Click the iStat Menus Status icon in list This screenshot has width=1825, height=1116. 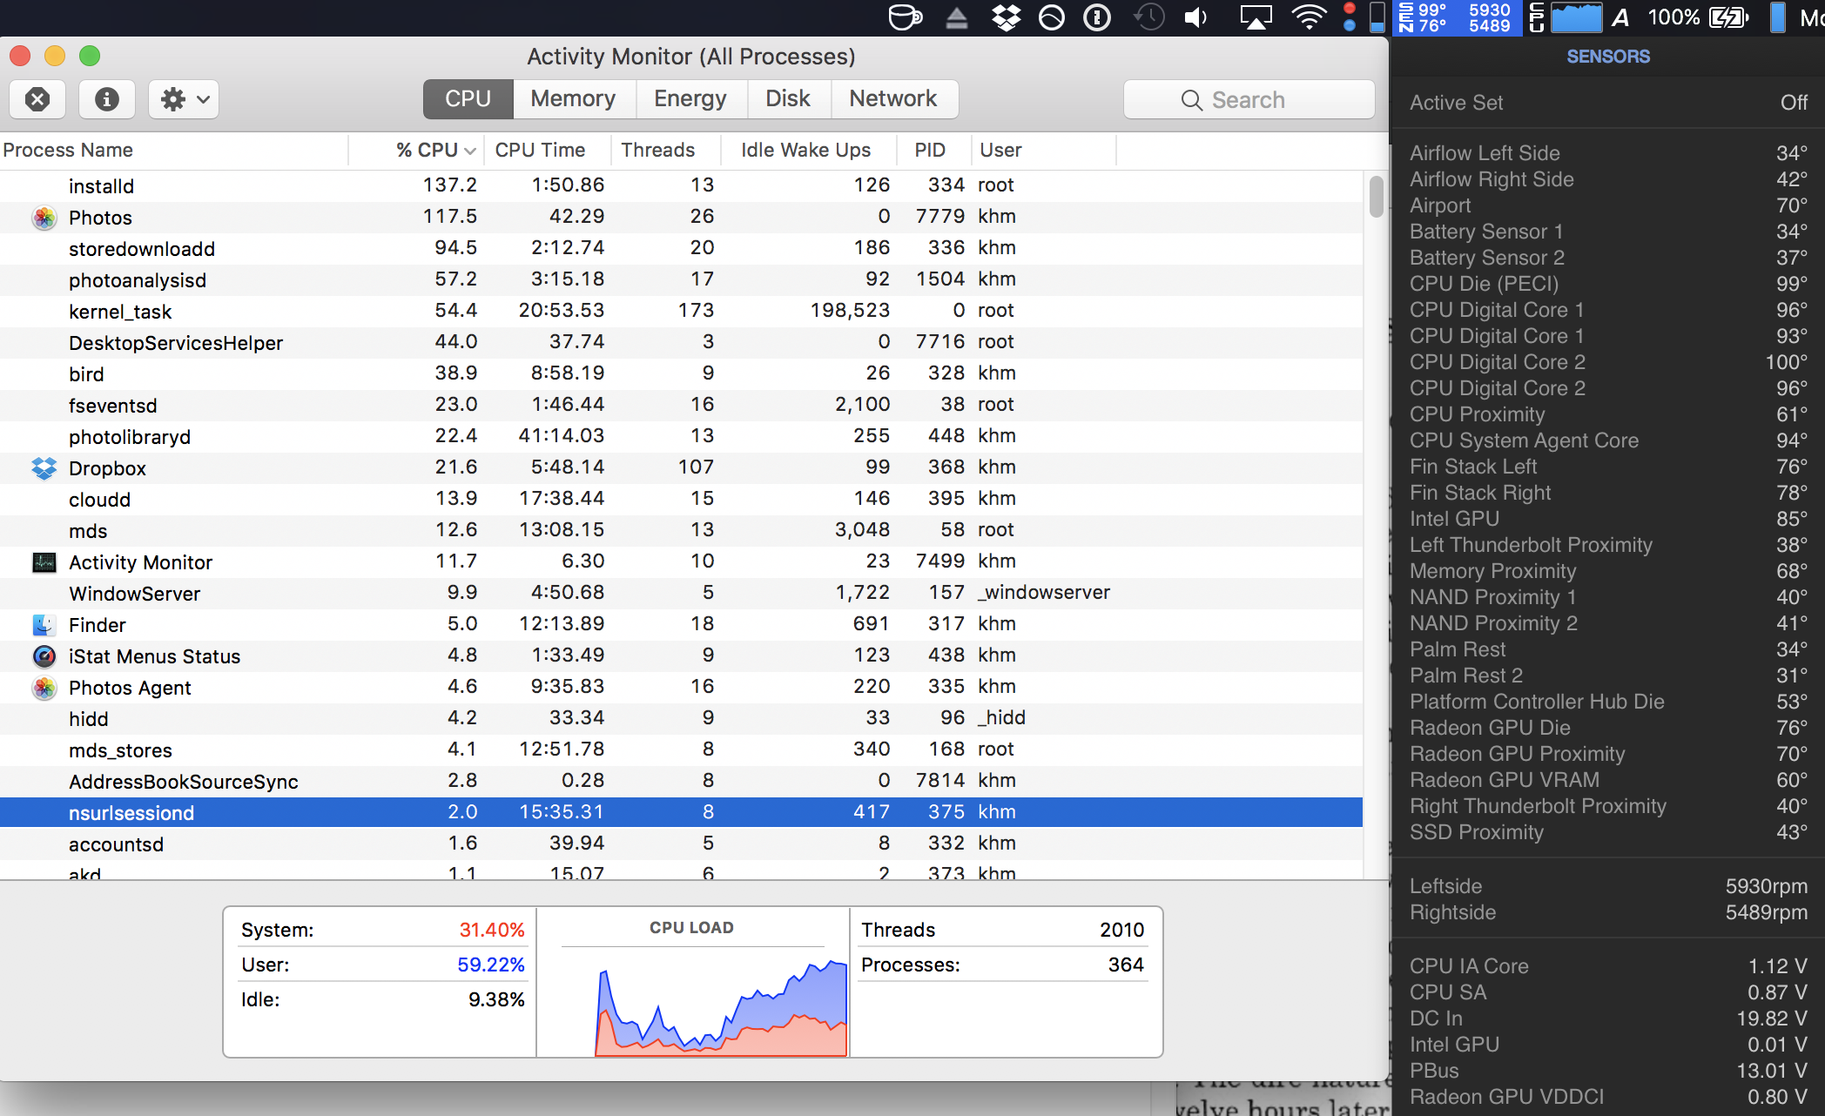[44, 656]
